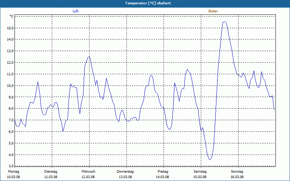Click the Wednesday 12.5° curve peak
Image resolution: width=290 pixels, height=181 pixels.
click(x=89, y=56)
